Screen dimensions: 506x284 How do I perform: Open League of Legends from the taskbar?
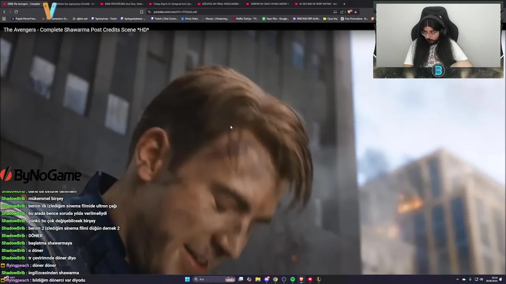pyautogui.click(x=319, y=279)
